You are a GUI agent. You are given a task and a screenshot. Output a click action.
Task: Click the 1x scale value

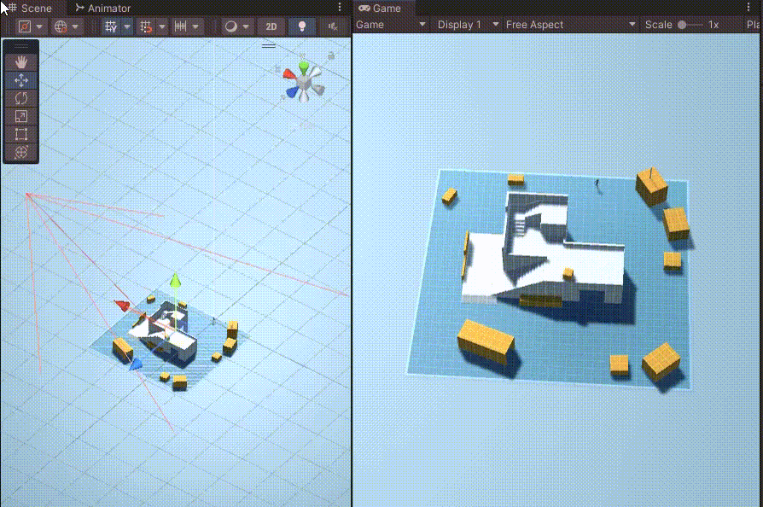click(713, 25)
